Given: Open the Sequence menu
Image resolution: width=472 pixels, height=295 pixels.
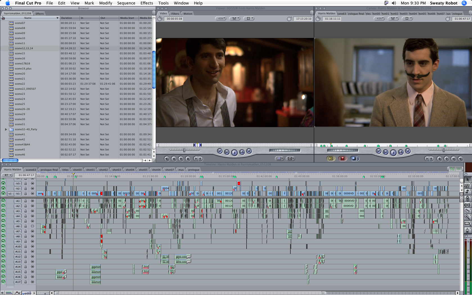Looking at the screenshot, I should [126, 3].
